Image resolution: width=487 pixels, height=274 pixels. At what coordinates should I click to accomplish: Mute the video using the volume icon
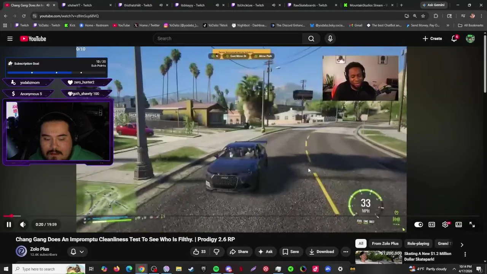pyautogui.click(x=23, y=225)
